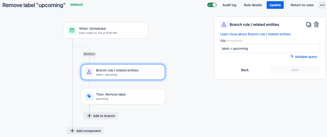This screenshot has width=327, height=137.
Task: Return to rules list
Action: tap(302, 5)
